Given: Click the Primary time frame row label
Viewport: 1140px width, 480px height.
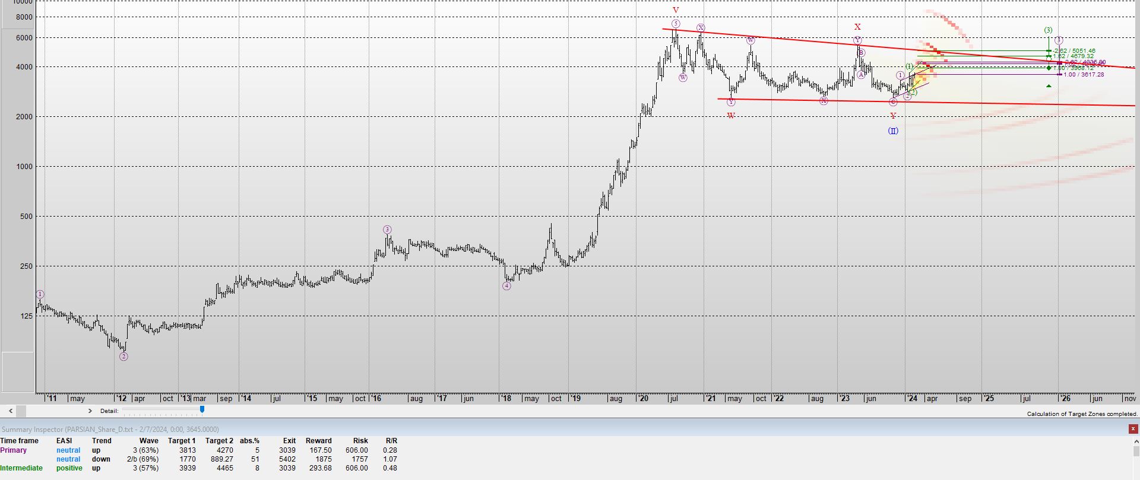Looking at the screenshot, I should [x=14, y=450].
